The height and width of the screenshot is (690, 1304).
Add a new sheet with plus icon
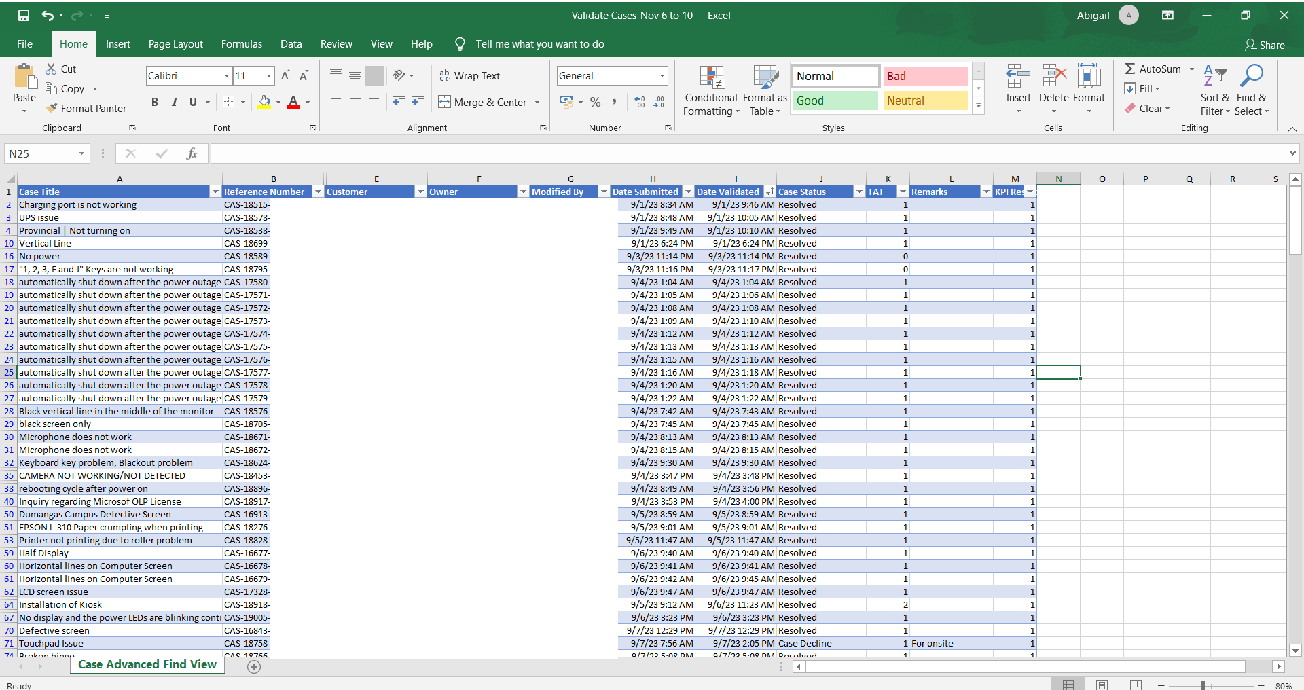(x=254, y=667)
